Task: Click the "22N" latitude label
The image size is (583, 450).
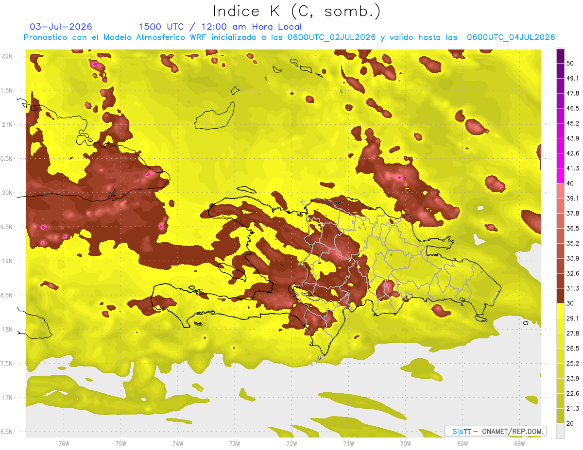Action: point(8,56)
